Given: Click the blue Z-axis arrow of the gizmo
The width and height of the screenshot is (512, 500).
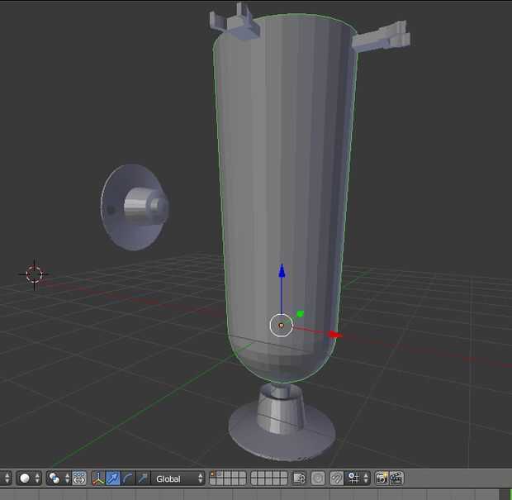Looking at the screenshot, I should coord(282,272).
